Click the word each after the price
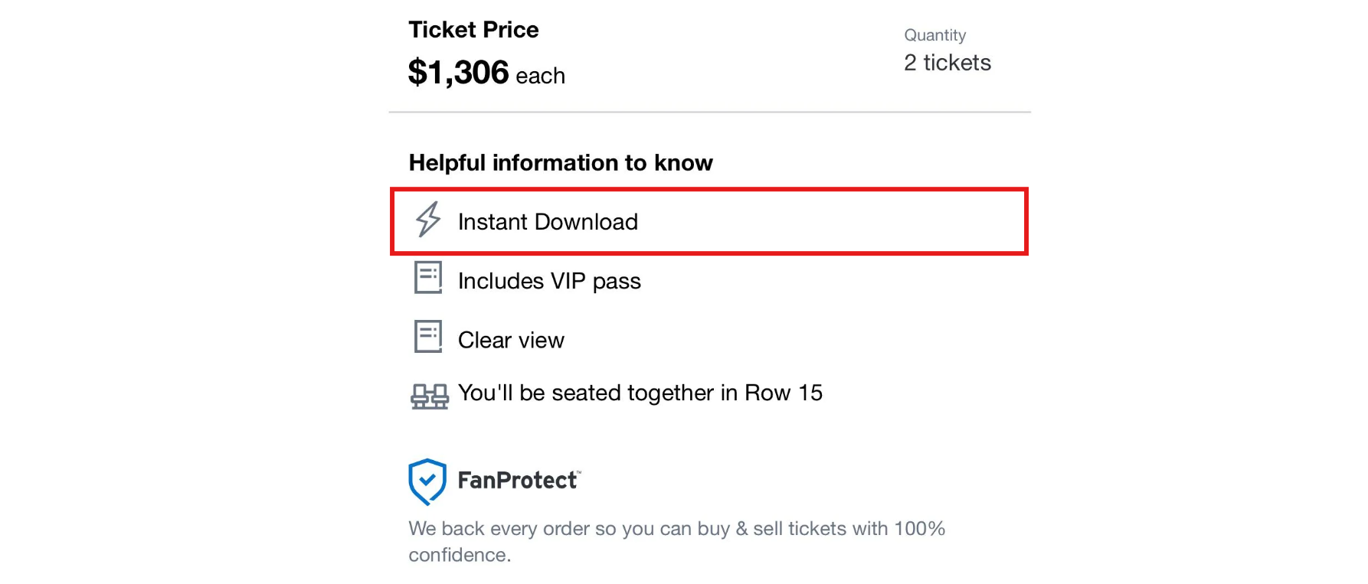This screenshot has width=1368, height=584. click(x=540, y=76)
